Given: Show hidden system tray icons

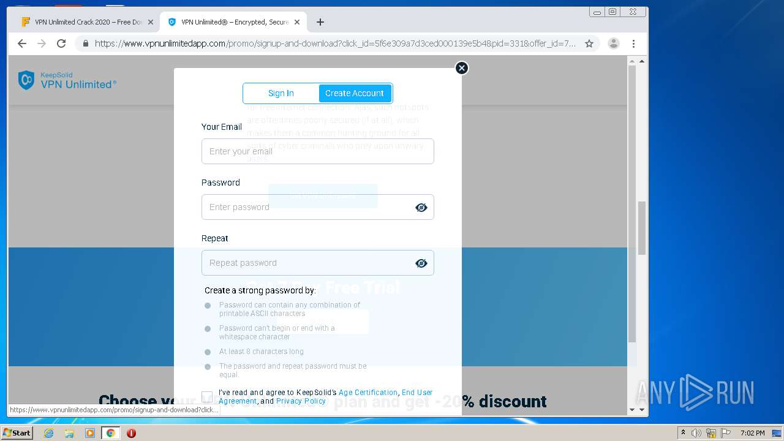Looking at the screenshot, I should click(x=684, y=433).
